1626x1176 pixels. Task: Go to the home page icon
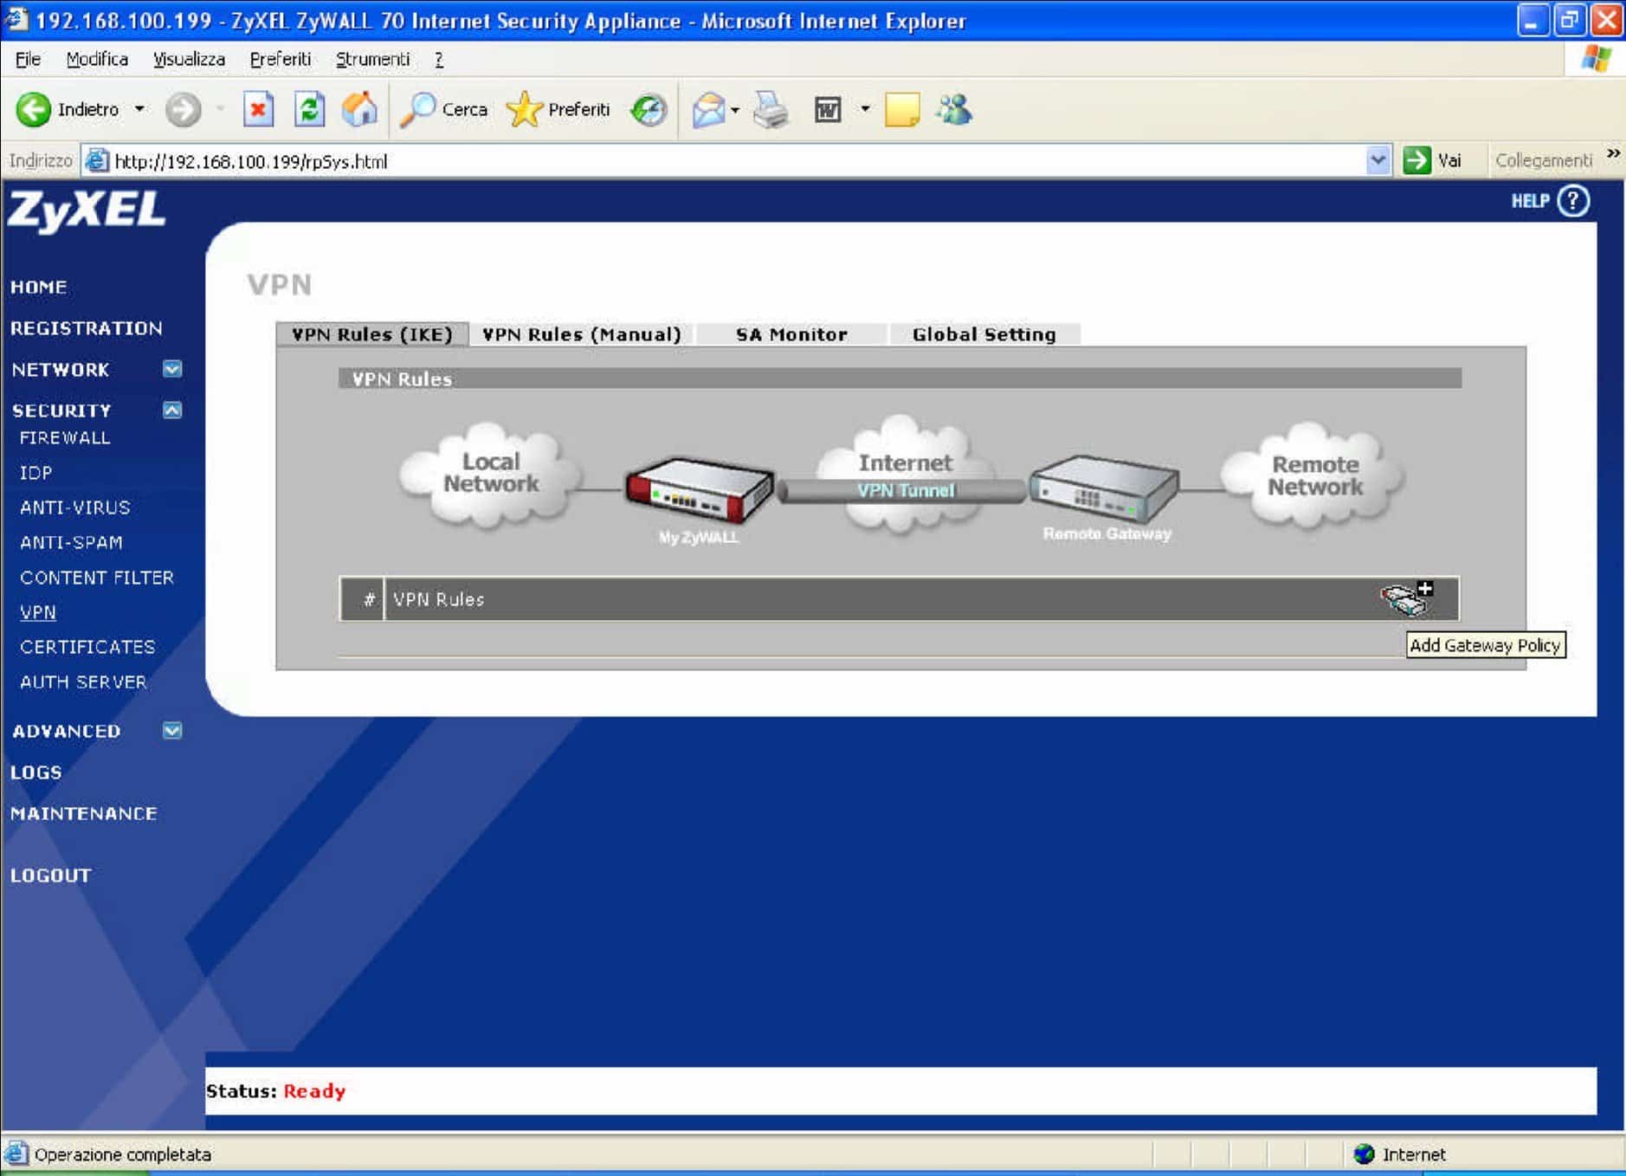tap(359, 110)
